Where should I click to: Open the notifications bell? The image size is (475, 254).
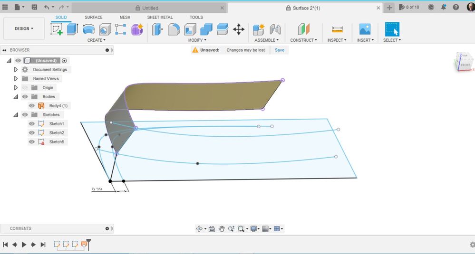pyautogui.click(x=444, y=7)
